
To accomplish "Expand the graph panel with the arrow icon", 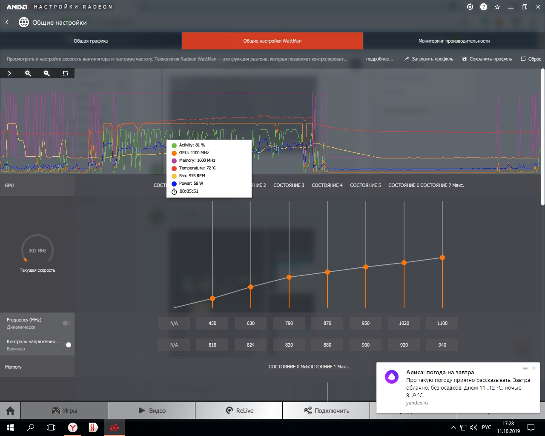I will pyautogui.click(x=9, y=73).
